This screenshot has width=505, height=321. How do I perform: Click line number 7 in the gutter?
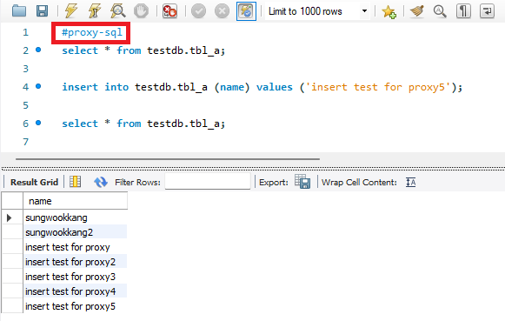[x=26, y=142]
